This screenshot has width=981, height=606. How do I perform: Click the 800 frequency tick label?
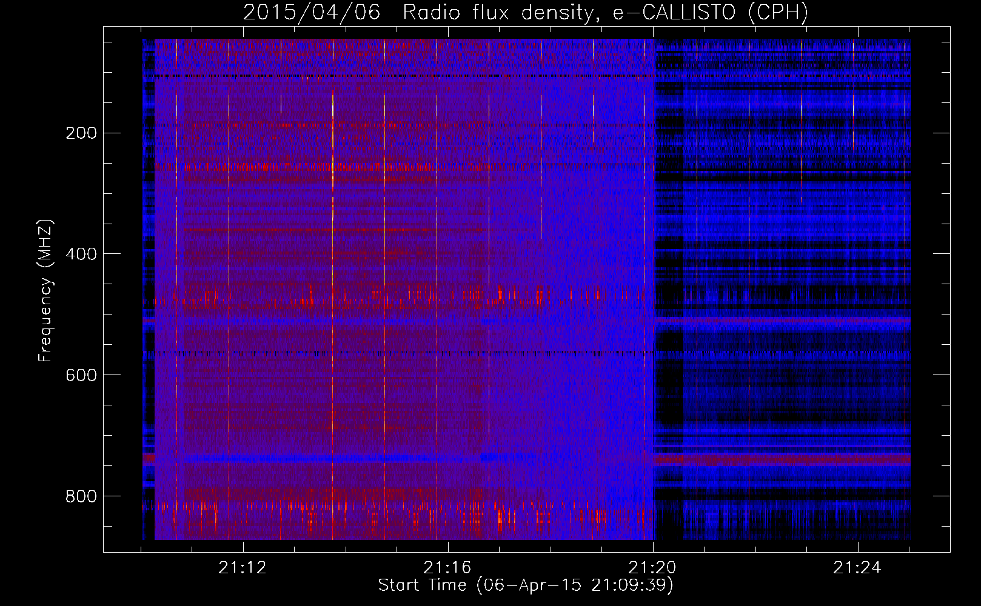click(x=81, y=496)
